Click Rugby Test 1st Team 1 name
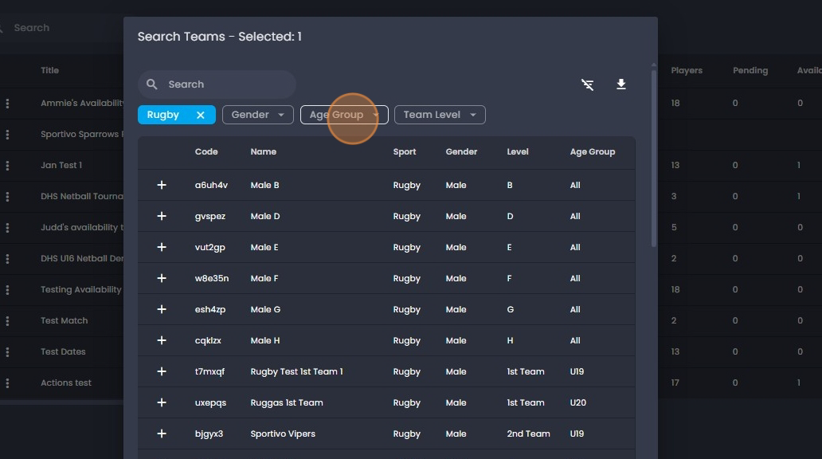Viewport: 822px width, 459px height. click(x=297, y=371)
